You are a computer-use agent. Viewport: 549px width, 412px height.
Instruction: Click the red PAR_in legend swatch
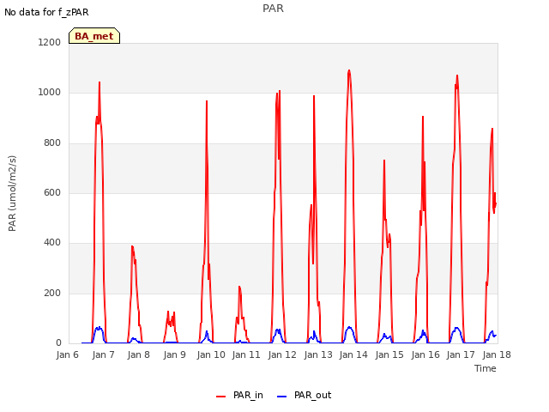[221, 397]
